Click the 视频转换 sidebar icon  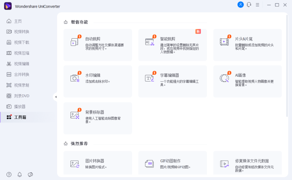click(9, 32)
